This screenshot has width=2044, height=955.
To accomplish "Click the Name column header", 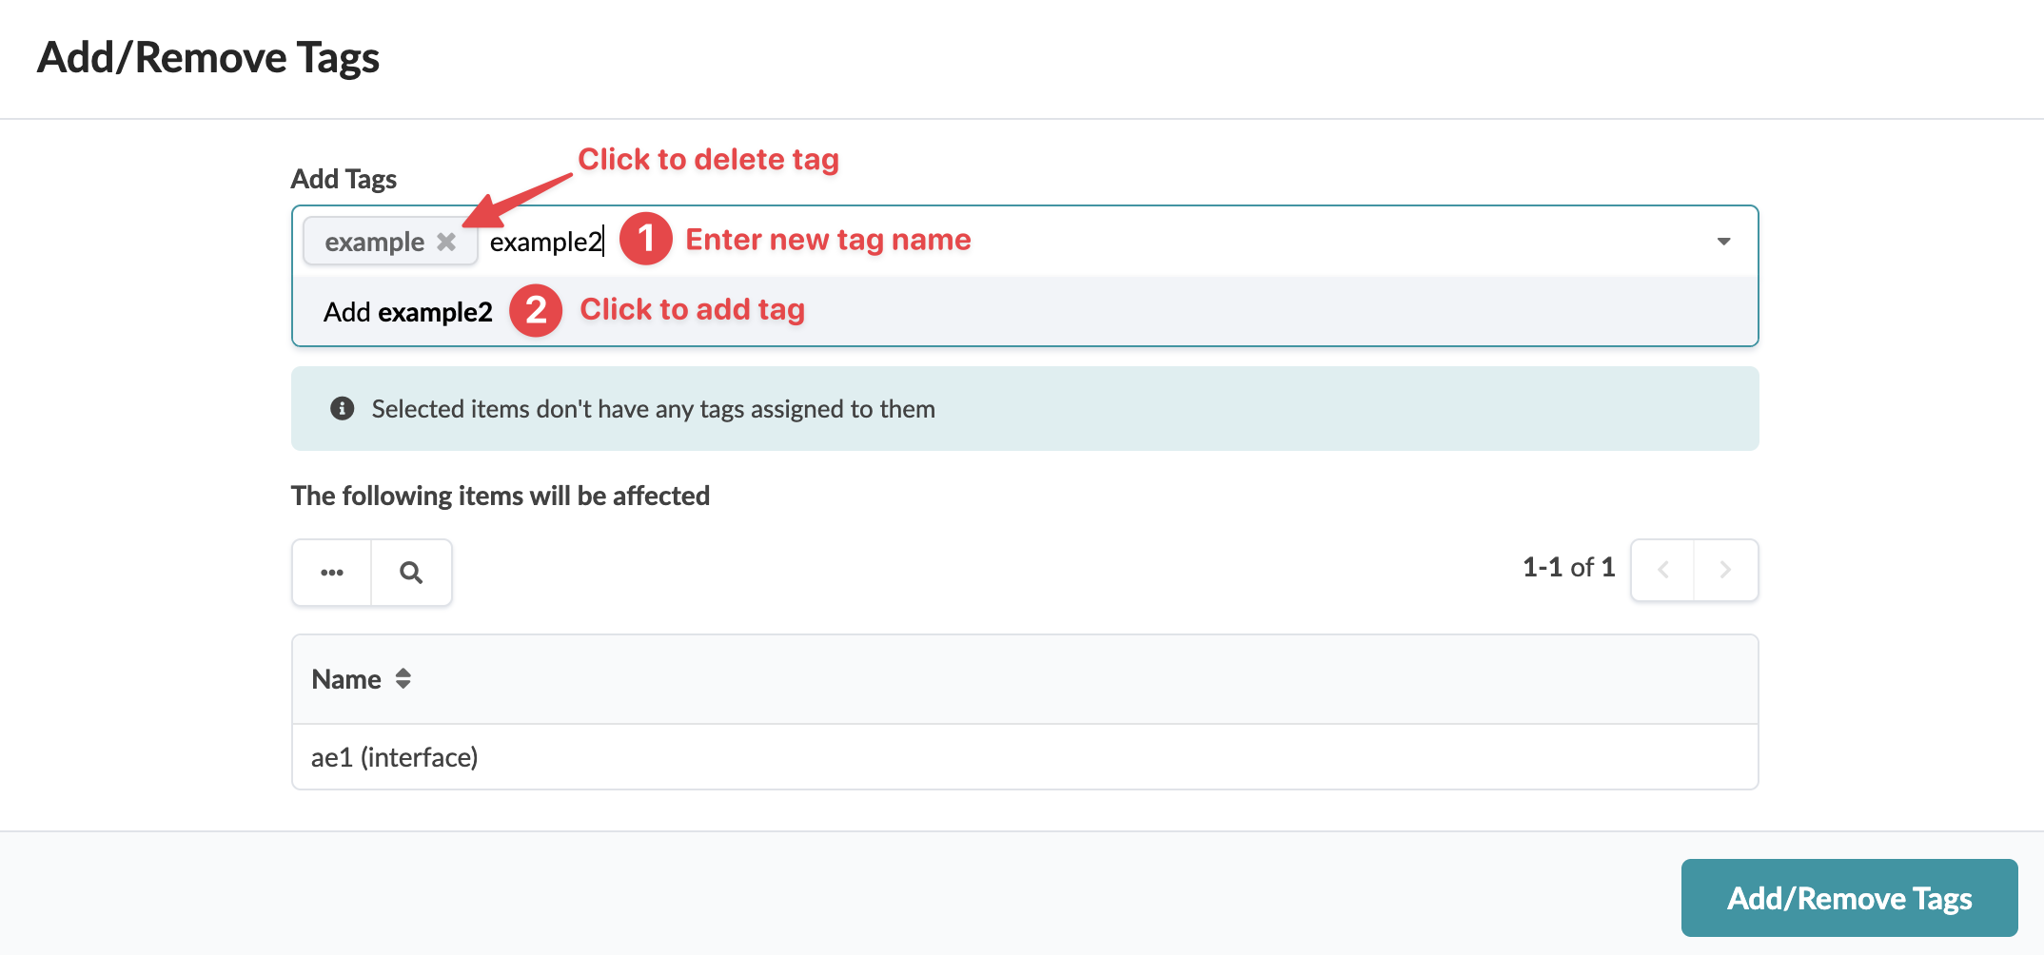I will [x=346, y=679].
